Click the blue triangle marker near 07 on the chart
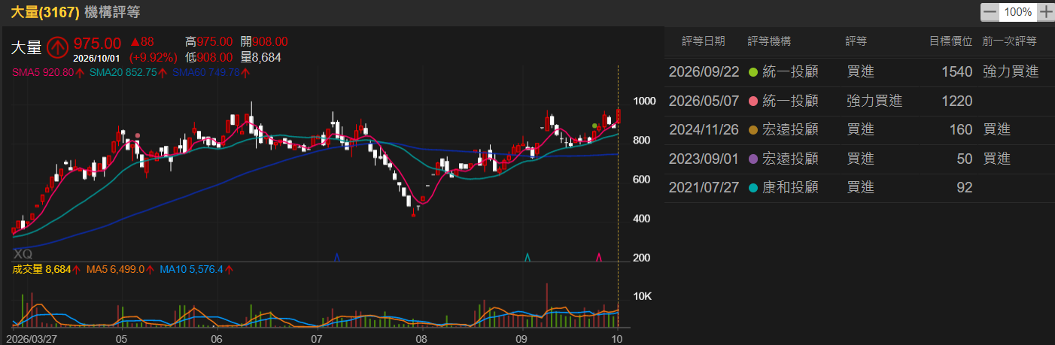 tap(336, 257)
